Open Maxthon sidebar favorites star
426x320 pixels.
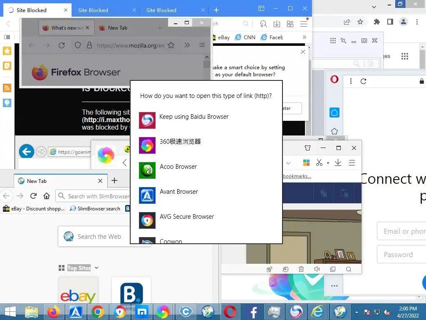(7, 51)
